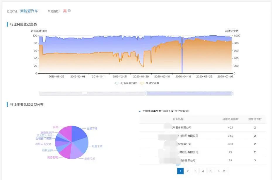
Task: Open page 3 in the pagination
Action: pos(195,171)
